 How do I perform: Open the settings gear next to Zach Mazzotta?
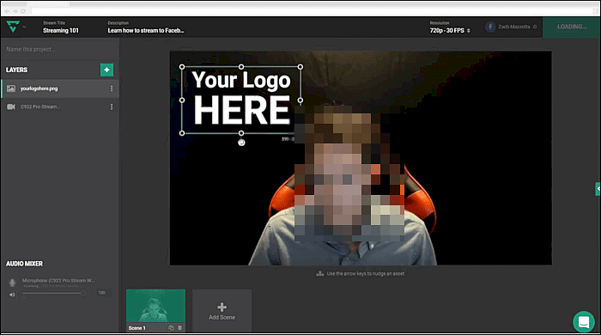pyautogui.click(x=535, y=27)
